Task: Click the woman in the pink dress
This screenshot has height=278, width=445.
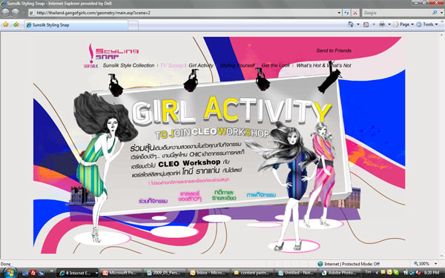Action: [x=322, y=173]
